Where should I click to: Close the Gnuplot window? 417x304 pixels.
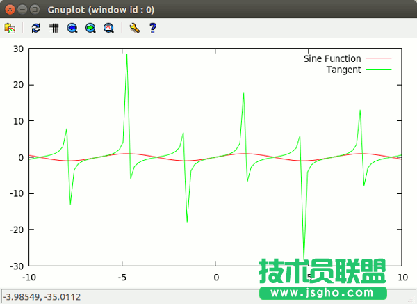click(x=9, y=9)
